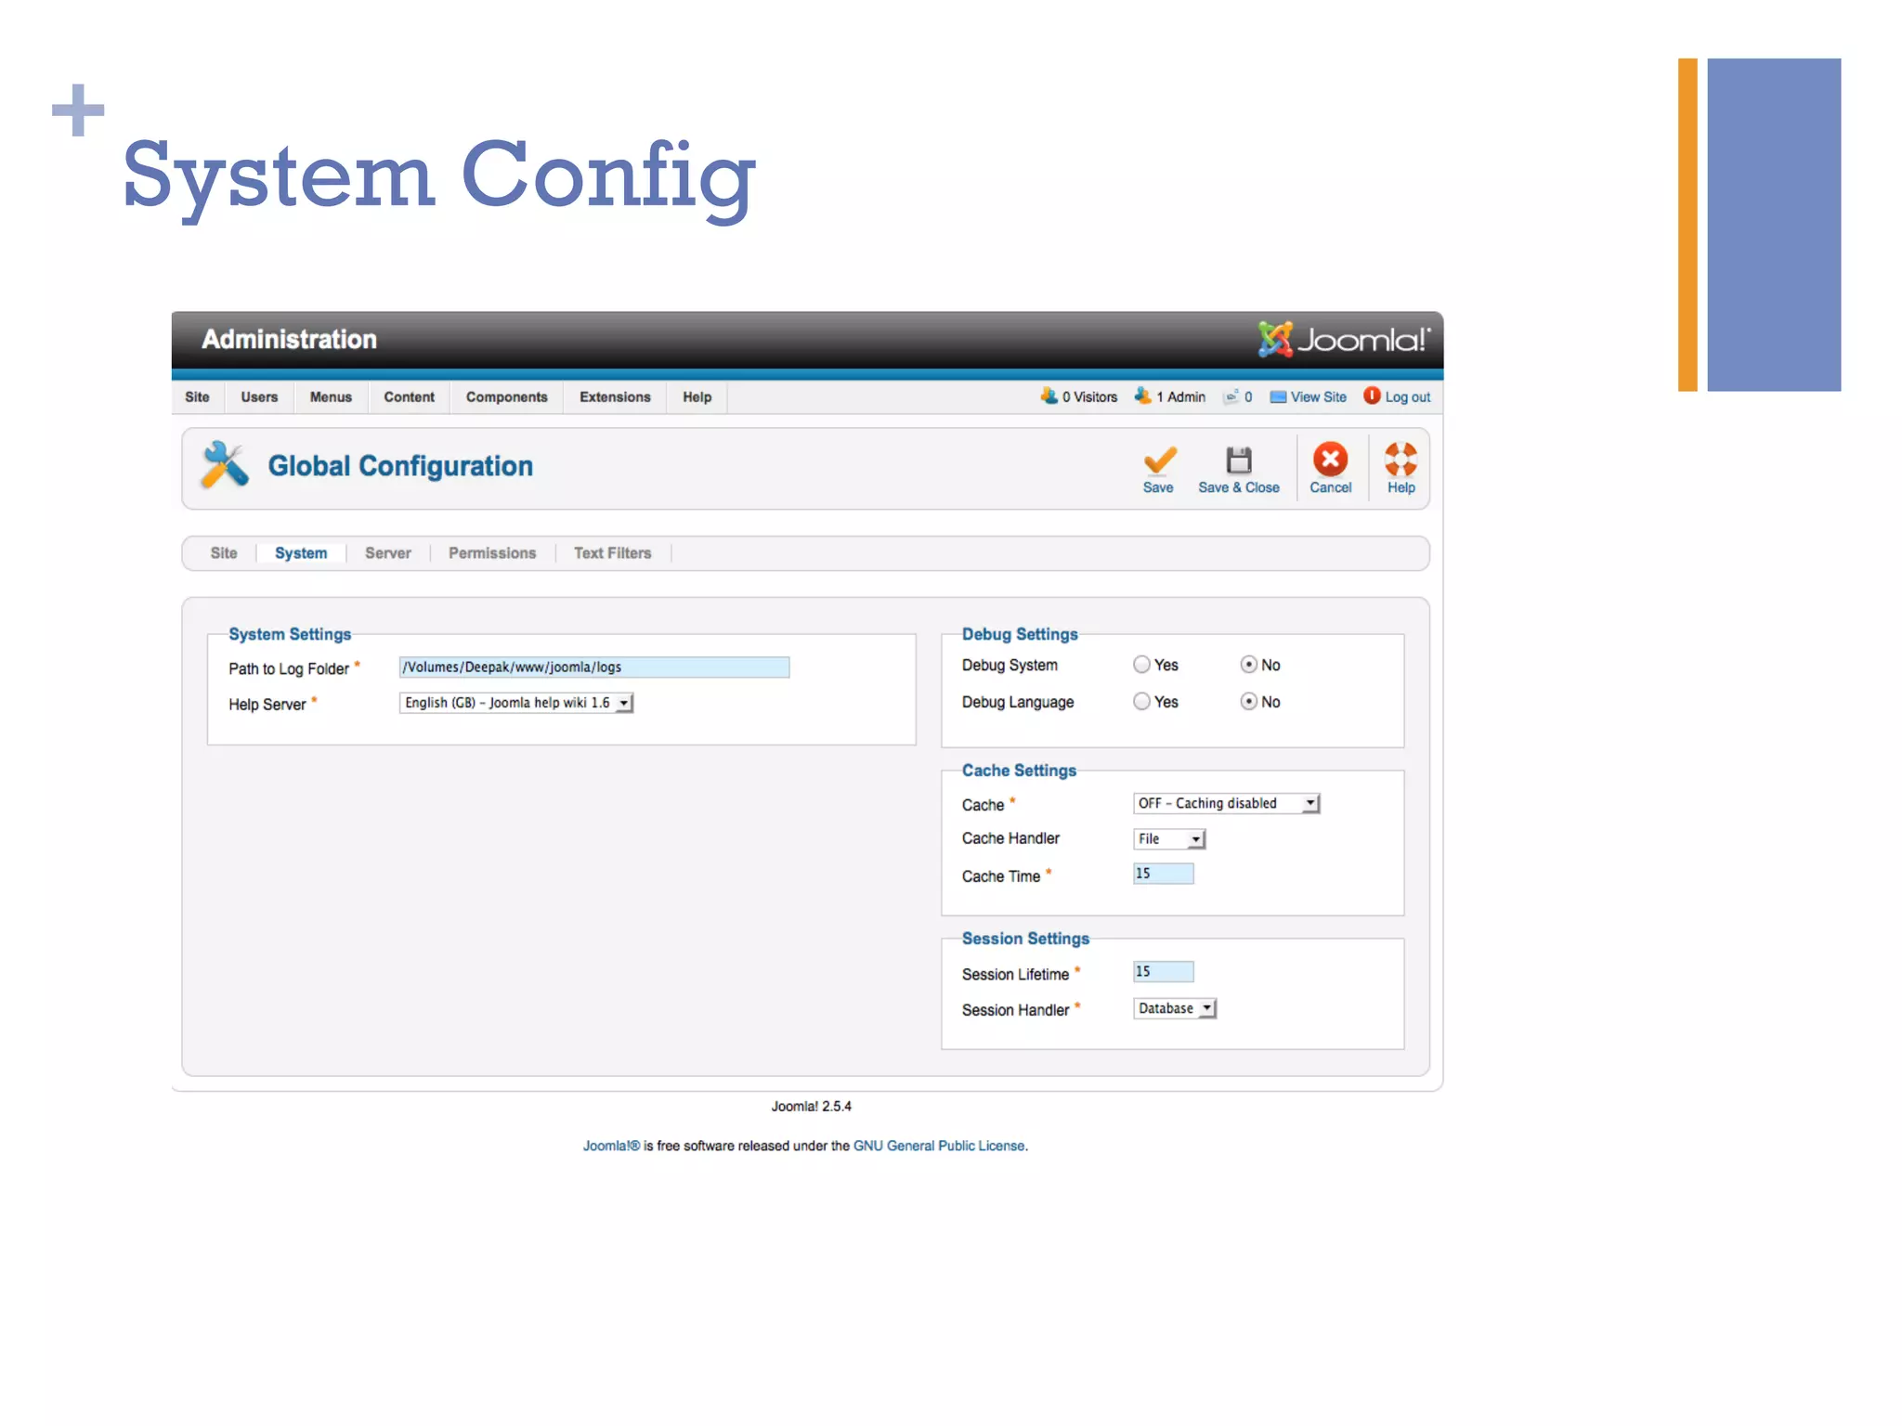This screenshot has height=1426, width=1902.
Task: Open Help via the lifebuoy icon
Action: click(1400, 459)
